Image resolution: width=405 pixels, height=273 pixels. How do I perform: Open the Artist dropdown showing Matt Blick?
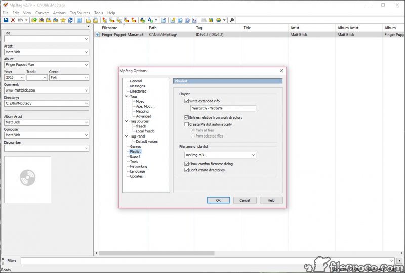pos(86,52)
